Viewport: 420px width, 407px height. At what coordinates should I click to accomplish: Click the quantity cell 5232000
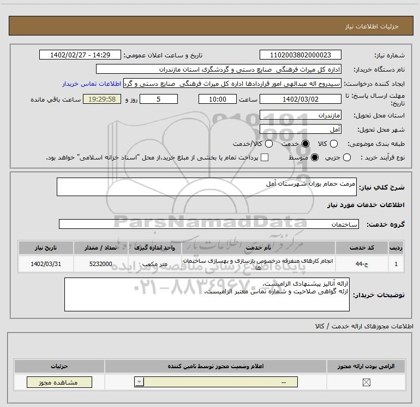(x=100, y=264)
